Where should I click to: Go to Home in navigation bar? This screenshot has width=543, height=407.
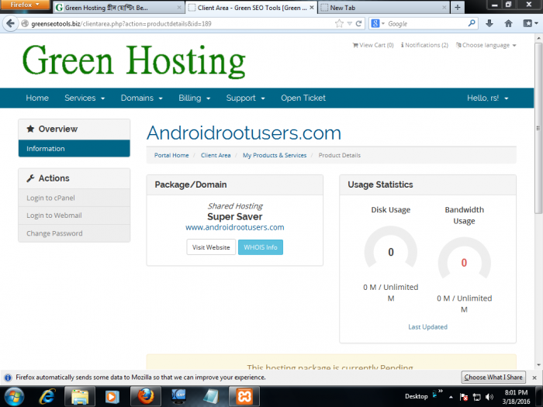[37, 98]
